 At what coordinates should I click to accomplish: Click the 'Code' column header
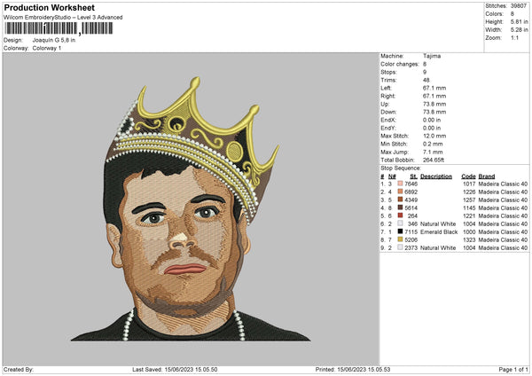pyautogui.click(x=468, y=176)
